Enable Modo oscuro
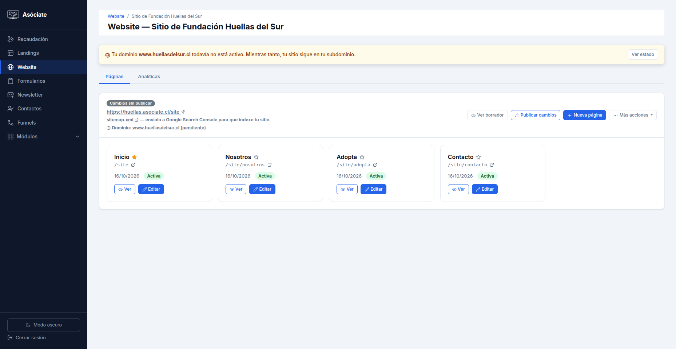Image resolution: width=676 pixels, height=349 pixels. 44,325
